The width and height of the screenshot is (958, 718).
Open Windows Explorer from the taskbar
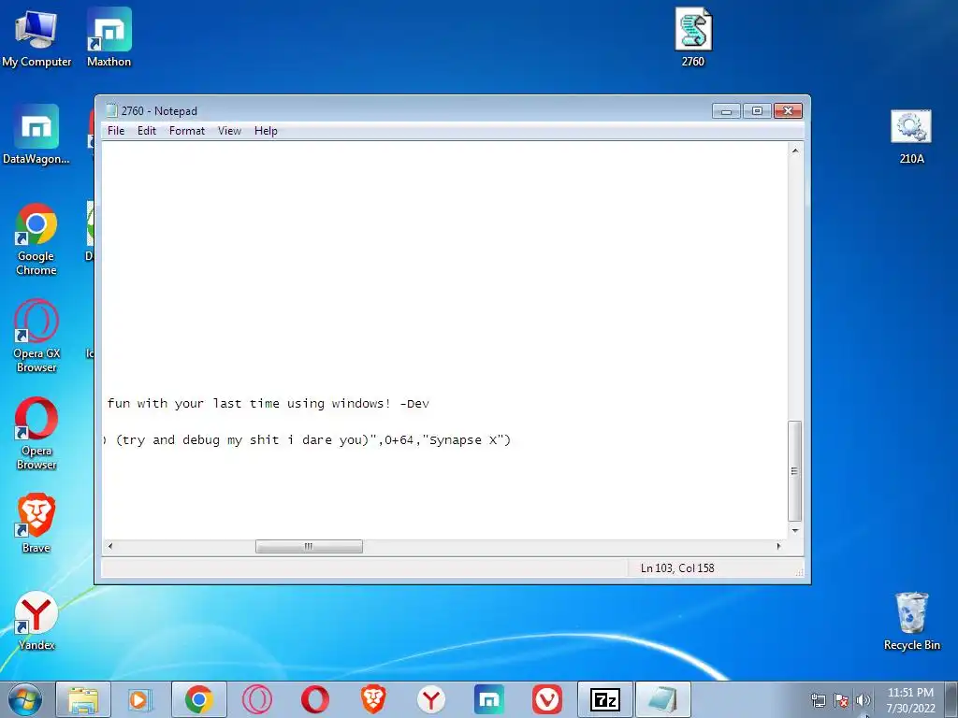(83, 699)
